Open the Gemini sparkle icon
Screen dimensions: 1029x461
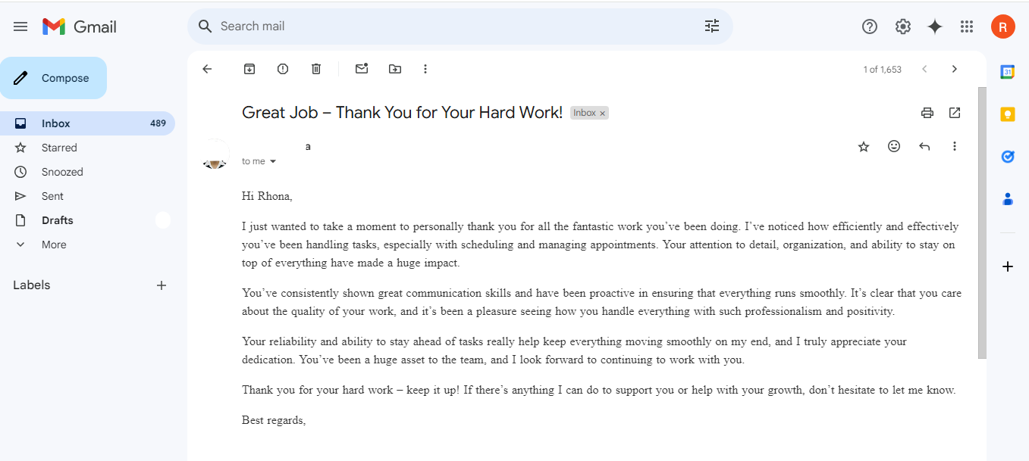point(935,26)
